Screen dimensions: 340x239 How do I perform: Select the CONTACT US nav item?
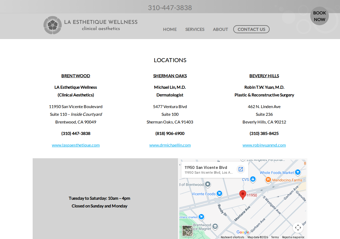(251, 29)
